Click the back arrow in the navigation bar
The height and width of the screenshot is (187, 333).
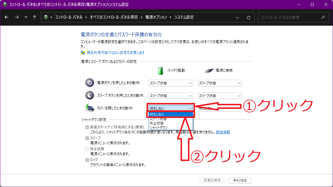[x=7, y=17]
